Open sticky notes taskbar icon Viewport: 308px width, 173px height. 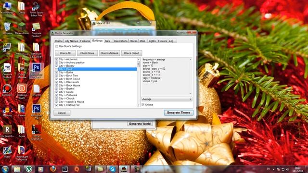coord(100,169)
